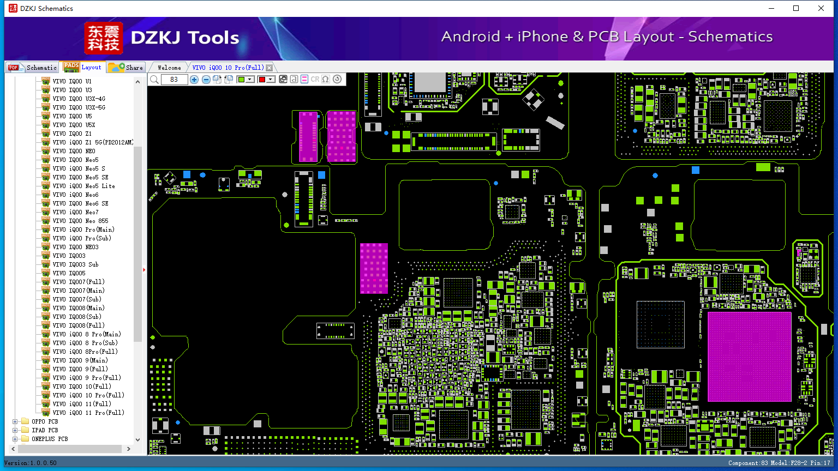Click the PADS icon beside VIVO iQOO 8Pro(Full)

point(46,352)
